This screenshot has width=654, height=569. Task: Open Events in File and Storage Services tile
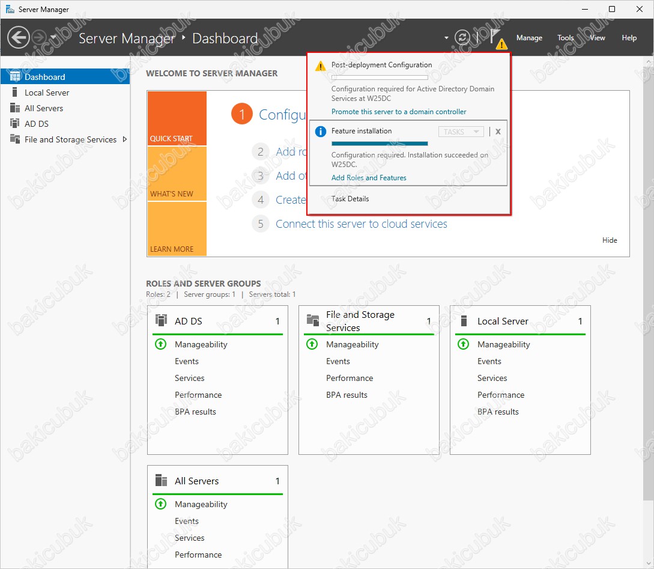338,361
